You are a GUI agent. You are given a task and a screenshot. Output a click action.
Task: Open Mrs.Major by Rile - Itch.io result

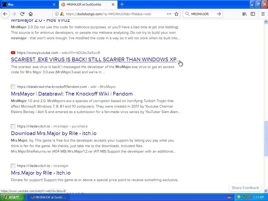click(x=41, y=173)
